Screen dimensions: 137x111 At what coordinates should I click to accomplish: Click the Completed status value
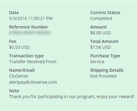coord(101,18)
